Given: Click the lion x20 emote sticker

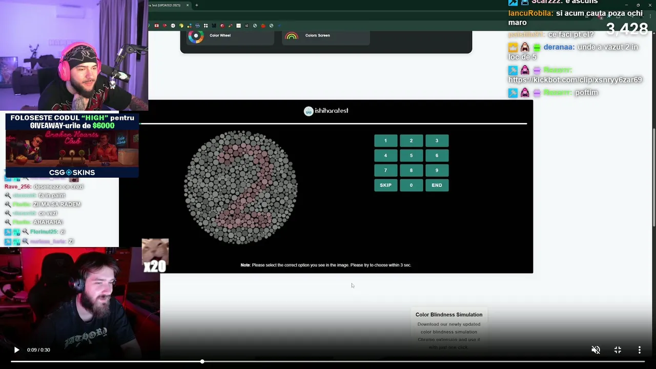Looking at the screenshot, I should point(155,255).
